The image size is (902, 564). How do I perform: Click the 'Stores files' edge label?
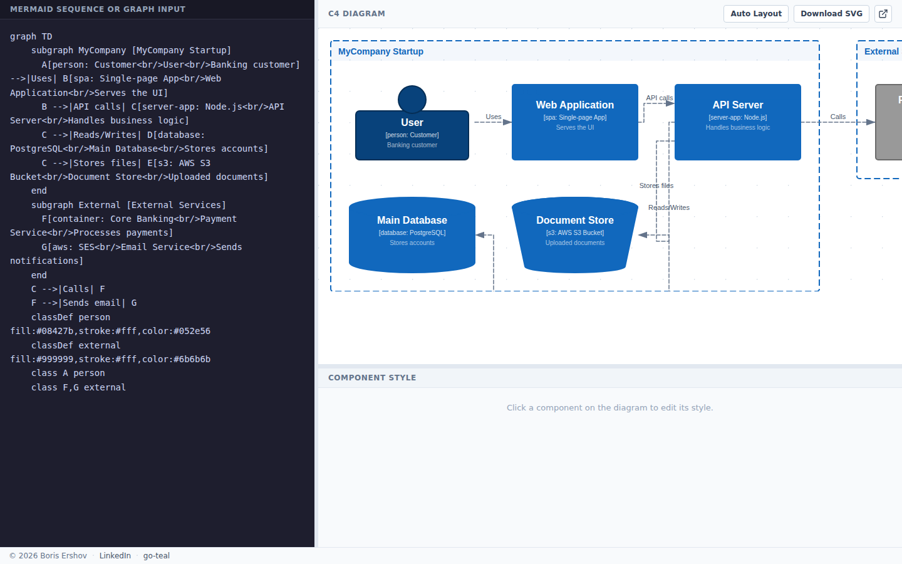click(x=656, y=185)
